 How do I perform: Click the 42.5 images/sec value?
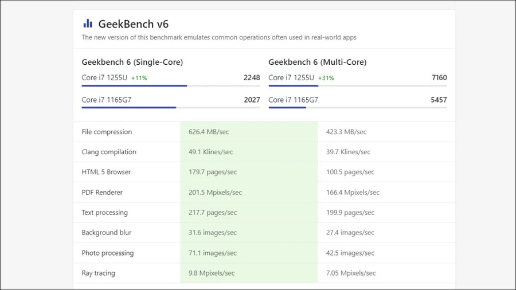[x=350, y=253]
